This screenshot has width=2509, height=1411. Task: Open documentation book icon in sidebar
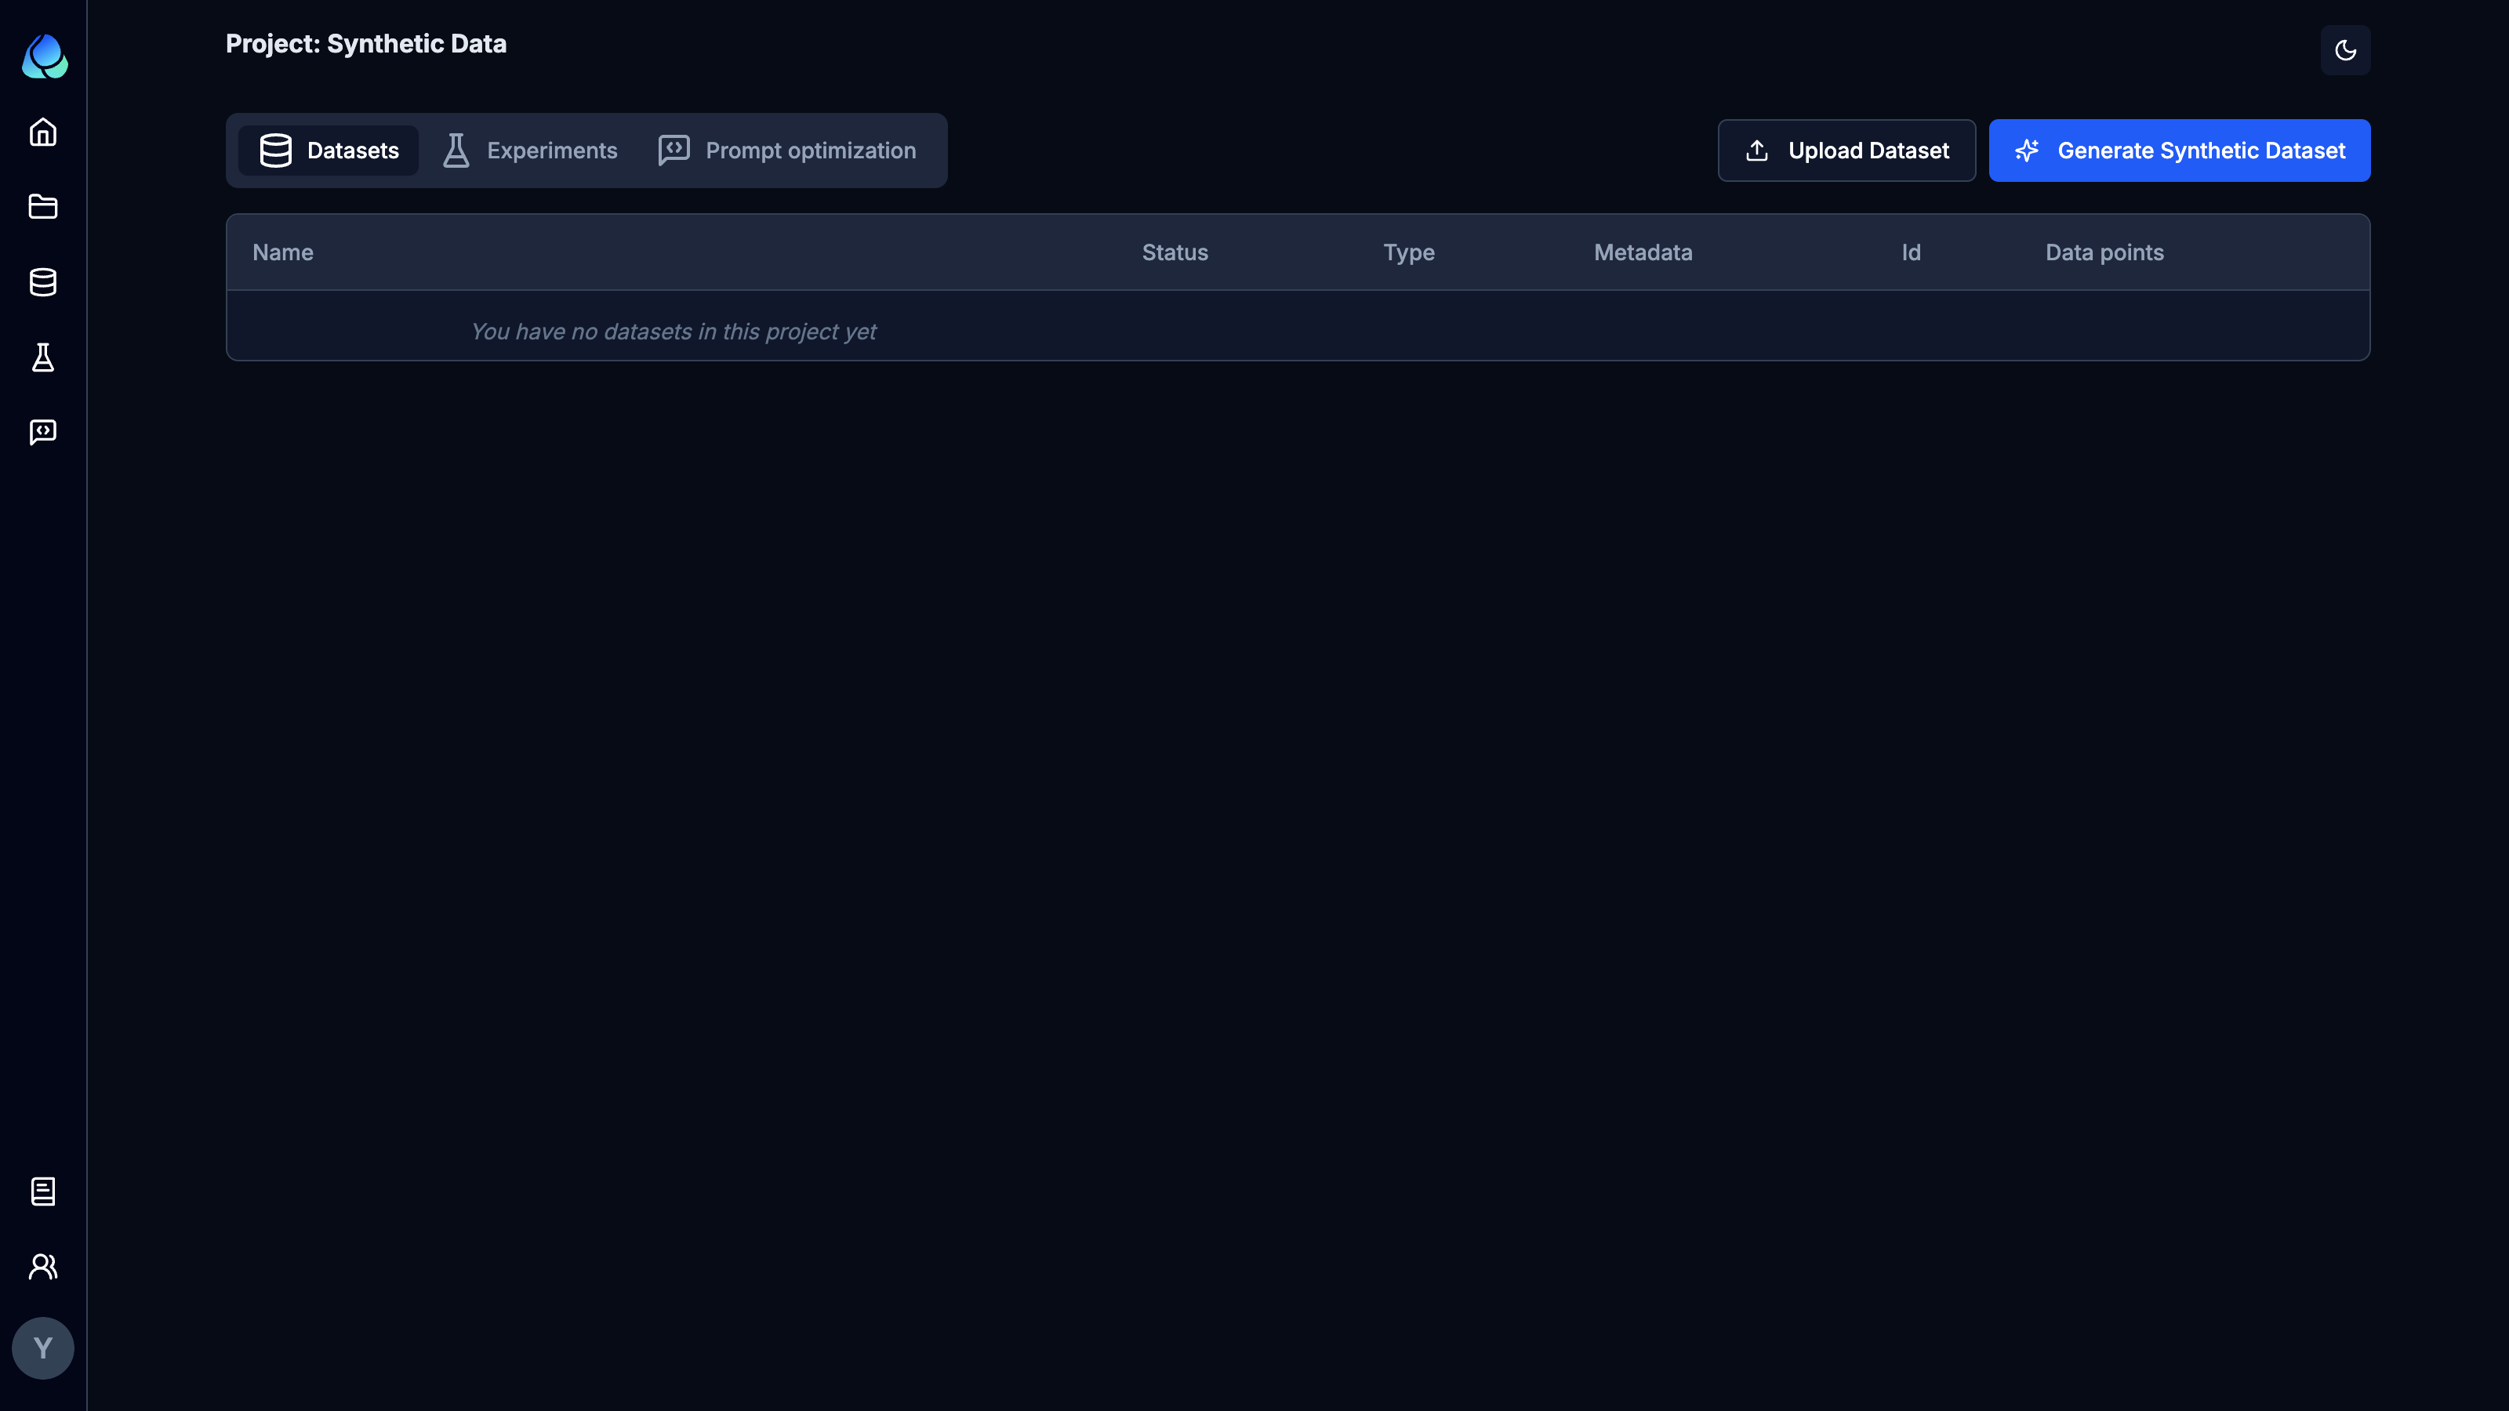[x=43, y=1191]
